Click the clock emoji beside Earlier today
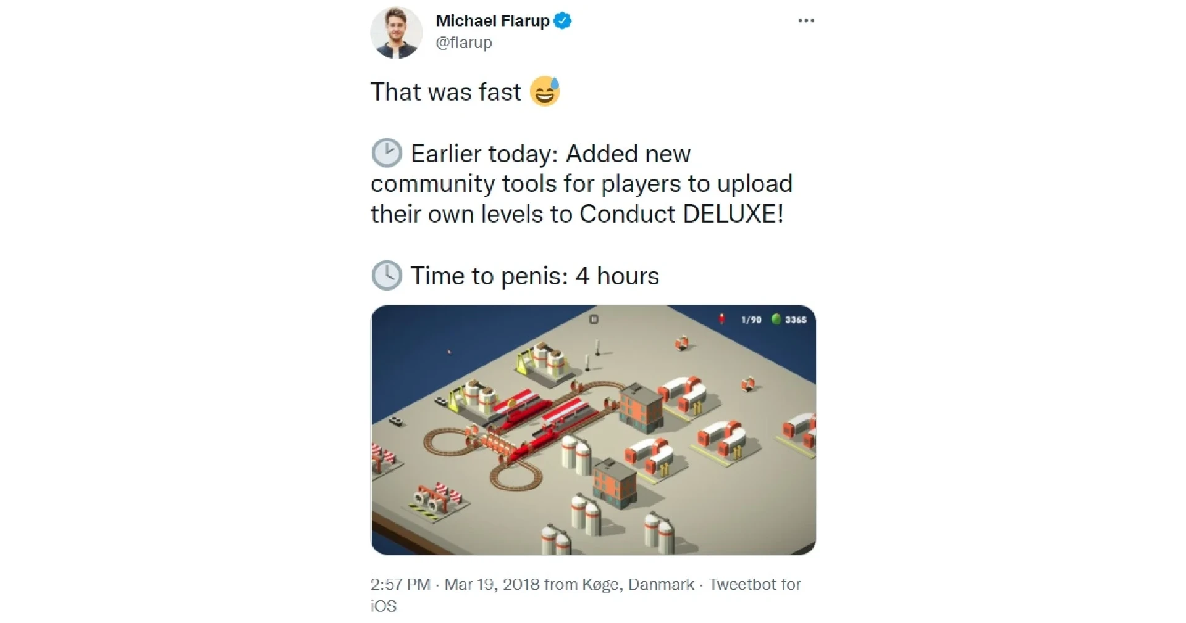Image resolution: width=1186 pixels, height=623 pixels. tap(387, 153)
